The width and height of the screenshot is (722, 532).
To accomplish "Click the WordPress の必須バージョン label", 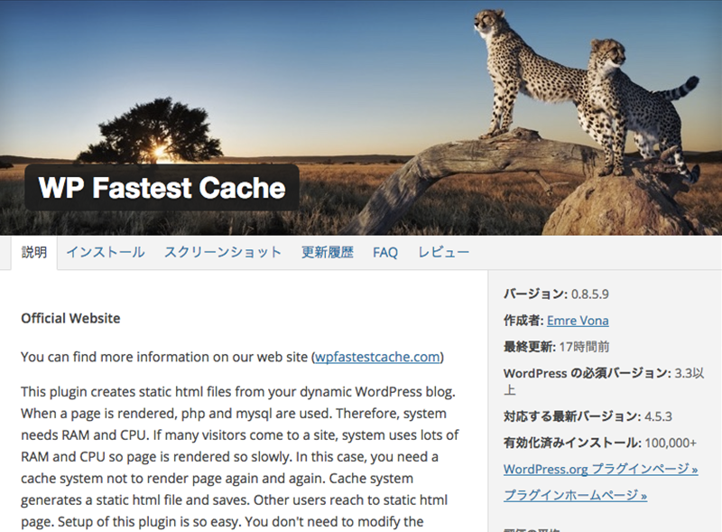I will (588, 373).
